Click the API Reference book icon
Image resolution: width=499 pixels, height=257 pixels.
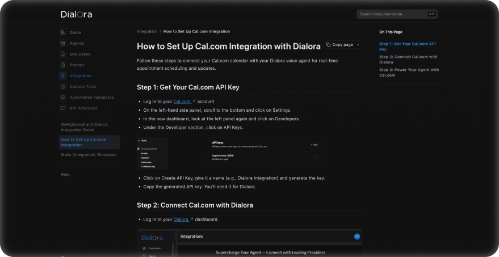coord(63,108)
